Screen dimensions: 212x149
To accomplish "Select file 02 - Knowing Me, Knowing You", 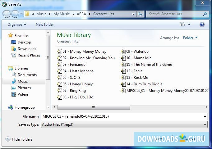I will [86, 58].
